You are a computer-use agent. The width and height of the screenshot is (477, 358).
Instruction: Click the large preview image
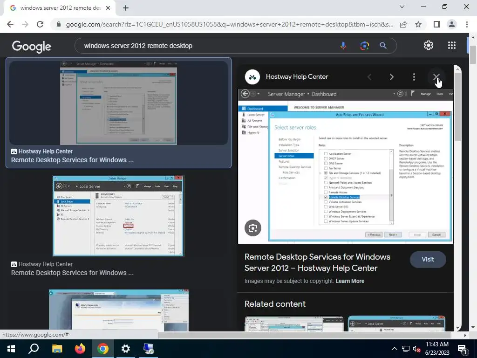coord(346,166)
